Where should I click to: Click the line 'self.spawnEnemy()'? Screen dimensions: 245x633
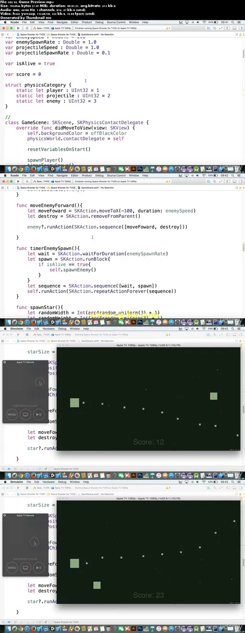coord(72,270)
